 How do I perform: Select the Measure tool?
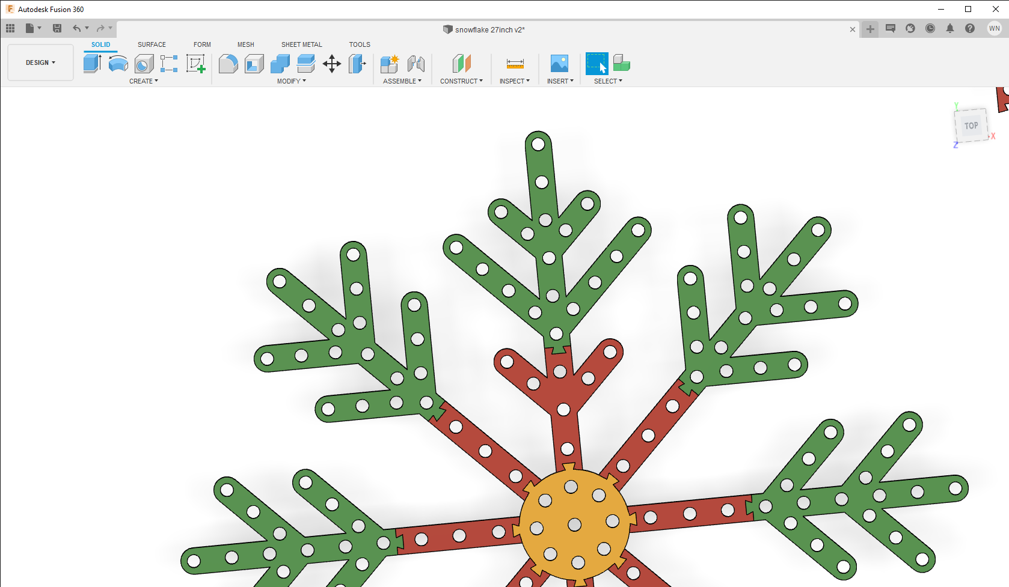click(x=515, y=63)
